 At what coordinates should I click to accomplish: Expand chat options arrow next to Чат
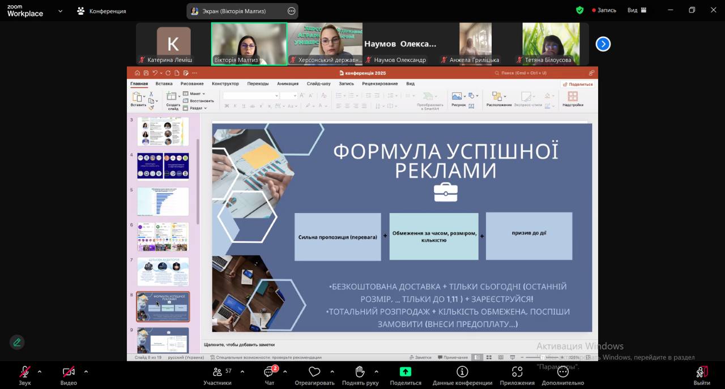coord(285,371)
